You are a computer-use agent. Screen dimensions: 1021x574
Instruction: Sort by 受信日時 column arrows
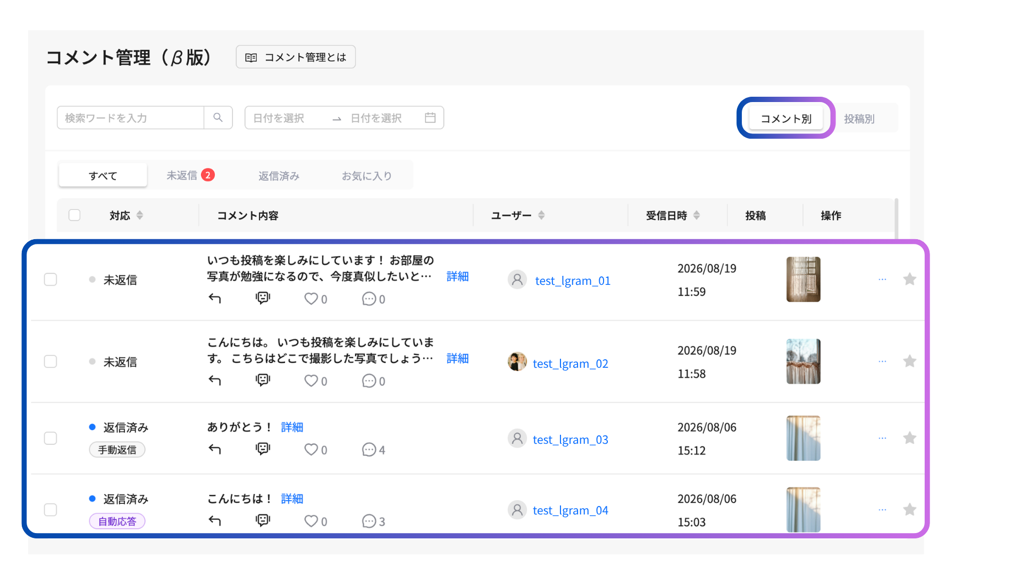point(697,215)
